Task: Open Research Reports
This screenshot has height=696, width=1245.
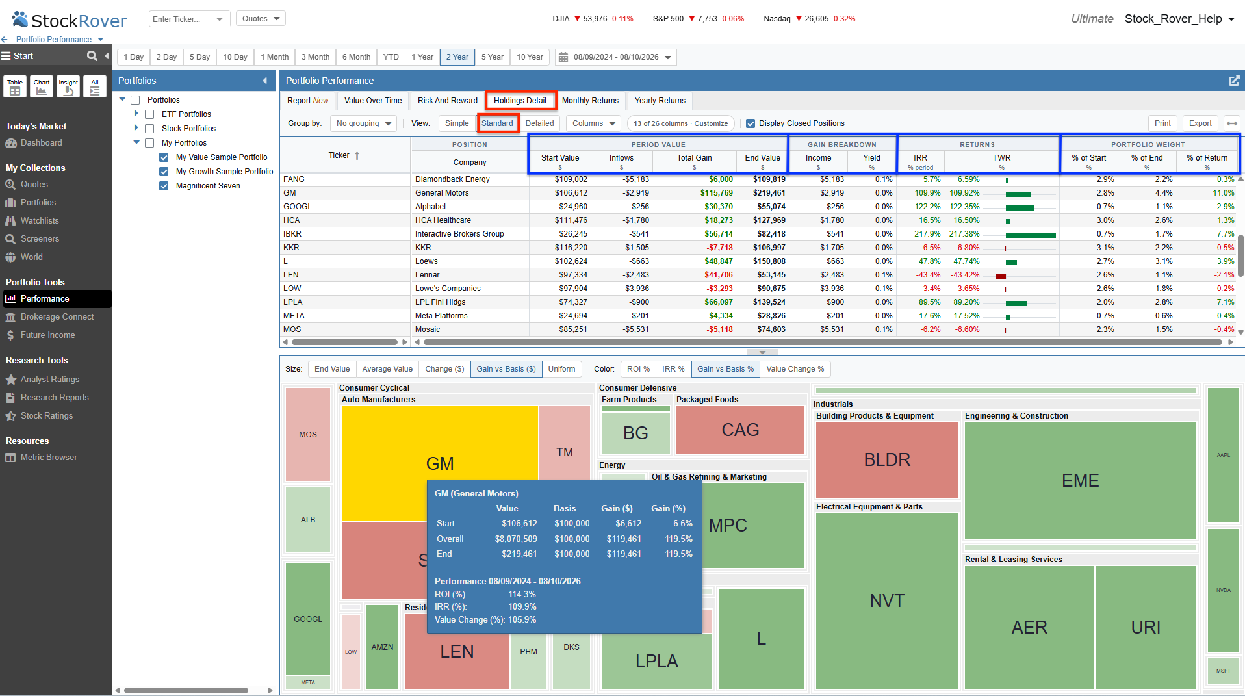Action: (x=54, y=398)
